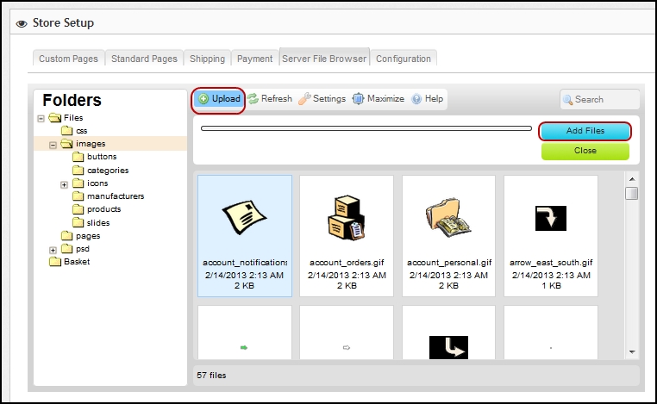Viewport: 657px width, 404px height.
Task: Click the categories folder icon
Action: (x=78, y=170)
